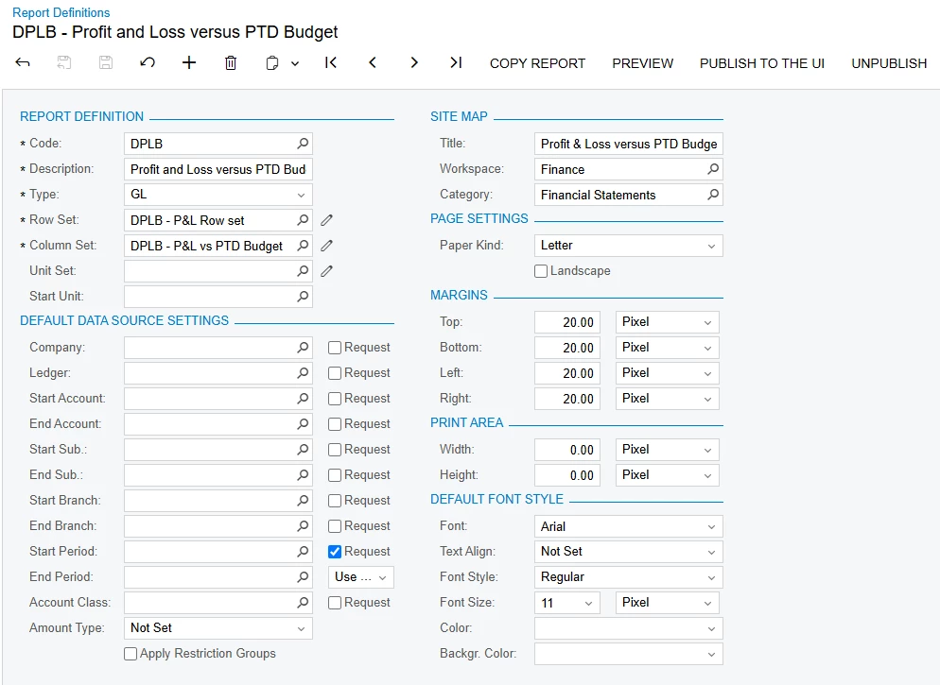
Task: Open the Text Align dropdown
Action: click(x=628, y=552)
